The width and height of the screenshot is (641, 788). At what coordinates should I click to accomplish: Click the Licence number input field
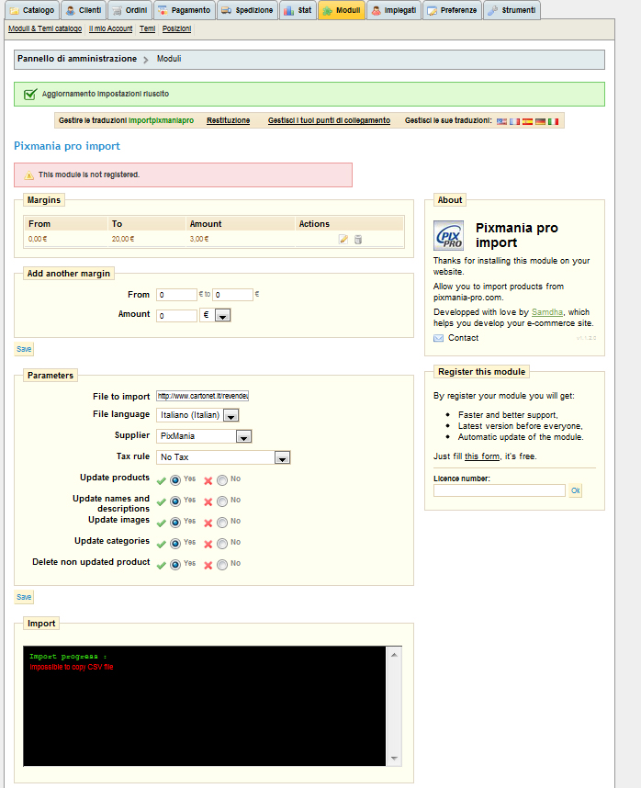[x=500, y=490]
